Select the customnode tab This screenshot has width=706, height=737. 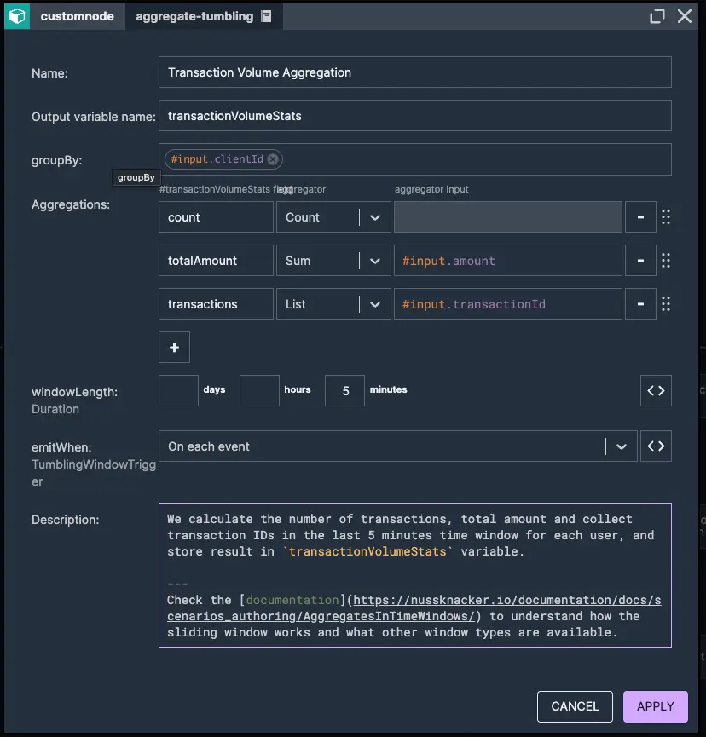pyautogui.click(x=77, y=16)
